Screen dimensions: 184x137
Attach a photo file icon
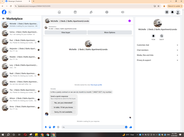click(50, 127)
